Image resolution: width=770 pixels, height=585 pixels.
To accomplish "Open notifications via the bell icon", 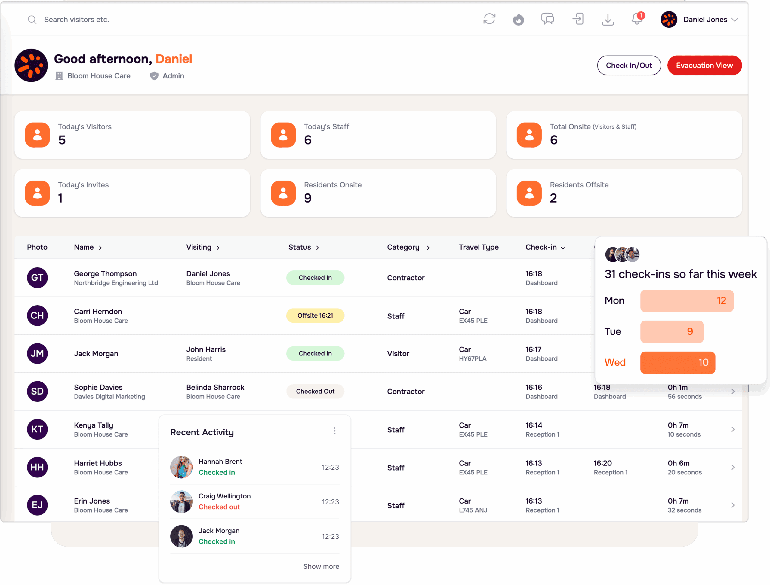I will [x=637, y=20].
